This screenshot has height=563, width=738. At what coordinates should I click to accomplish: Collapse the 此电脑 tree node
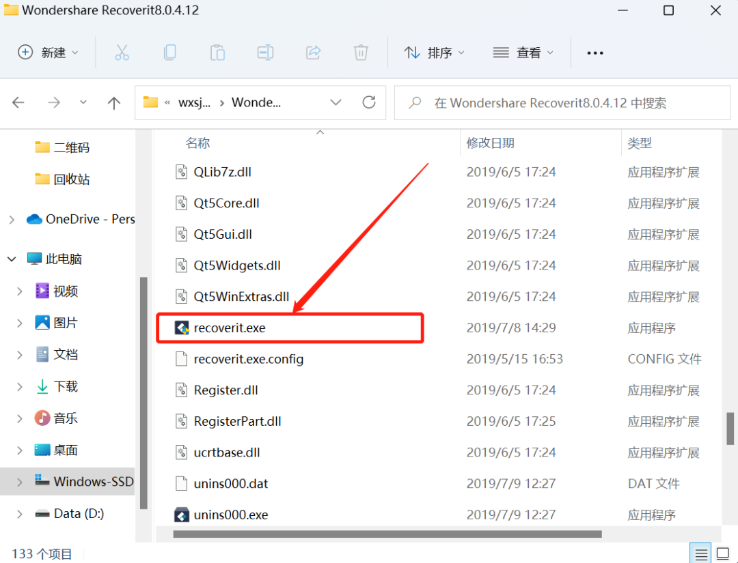(x=12, y=259)
